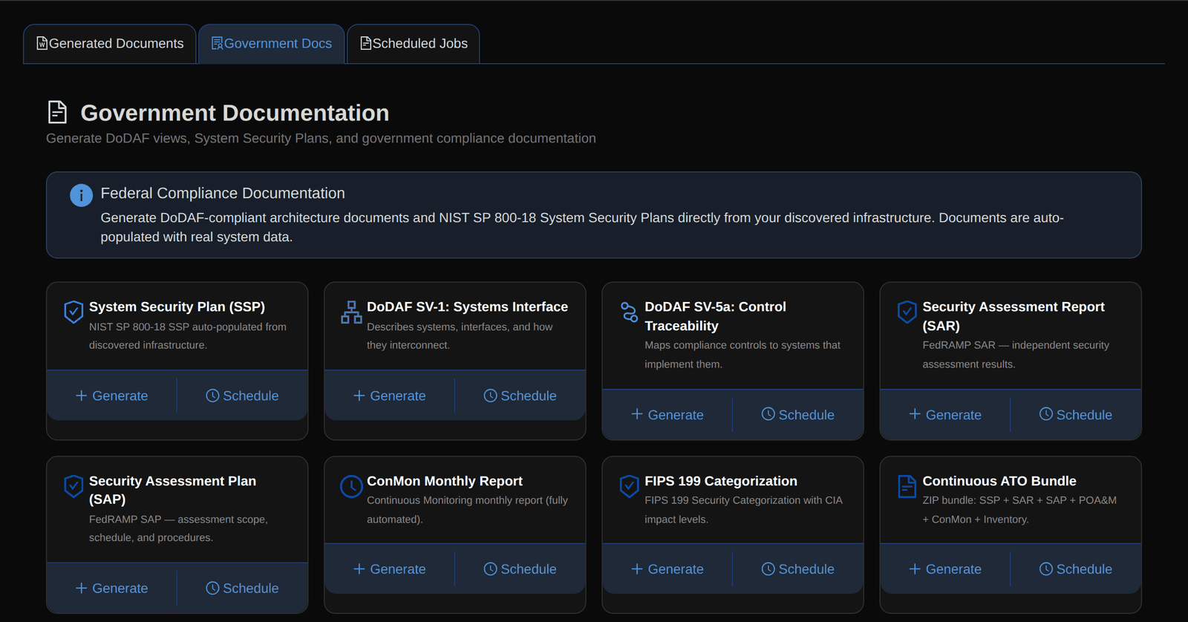Generate the ConMon Monthly Report
The image size is (1188, 622).
click(x=390, y=569)
